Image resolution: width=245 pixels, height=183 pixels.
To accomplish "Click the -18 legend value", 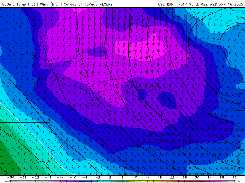I will point(48,178).
